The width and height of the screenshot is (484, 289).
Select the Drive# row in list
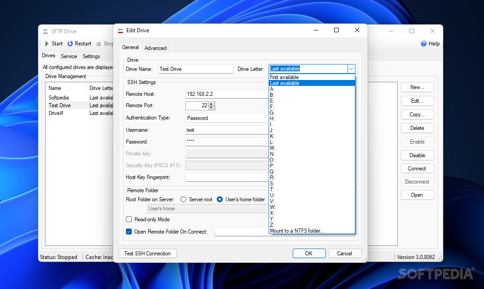coord(80,113)
